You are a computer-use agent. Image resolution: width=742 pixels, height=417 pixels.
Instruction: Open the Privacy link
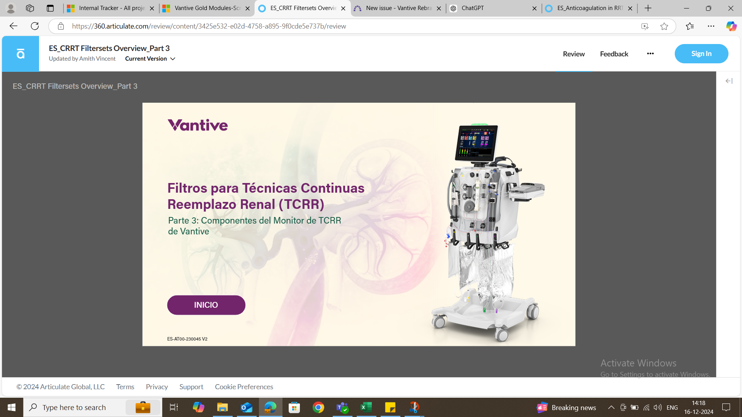tap(157, 387)
